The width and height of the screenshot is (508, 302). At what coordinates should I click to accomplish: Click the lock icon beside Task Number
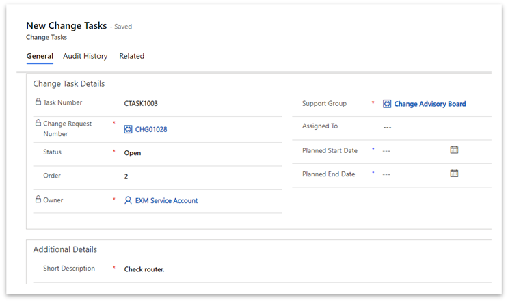(38, 102)
